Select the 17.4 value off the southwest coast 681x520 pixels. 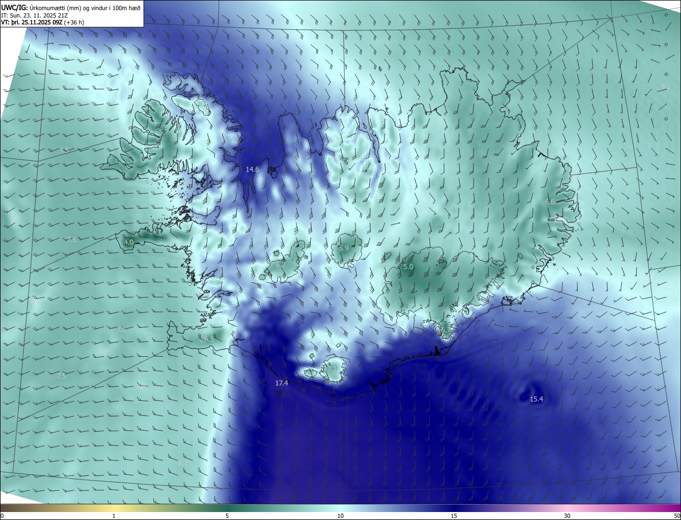tap(281, 383)
